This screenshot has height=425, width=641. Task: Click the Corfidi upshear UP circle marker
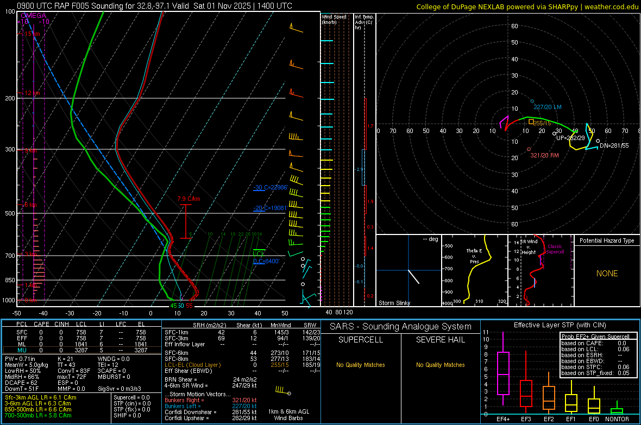tap(554, 134)
